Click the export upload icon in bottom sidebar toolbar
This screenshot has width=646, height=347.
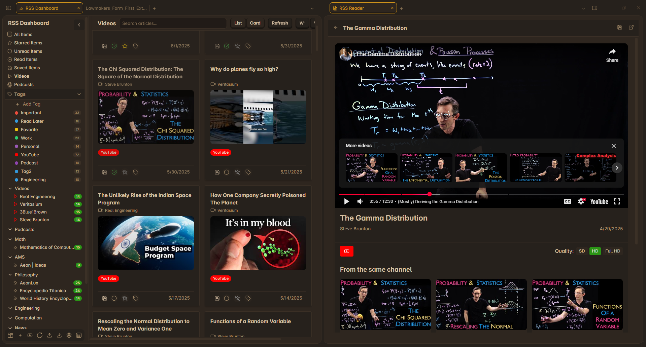49,335
